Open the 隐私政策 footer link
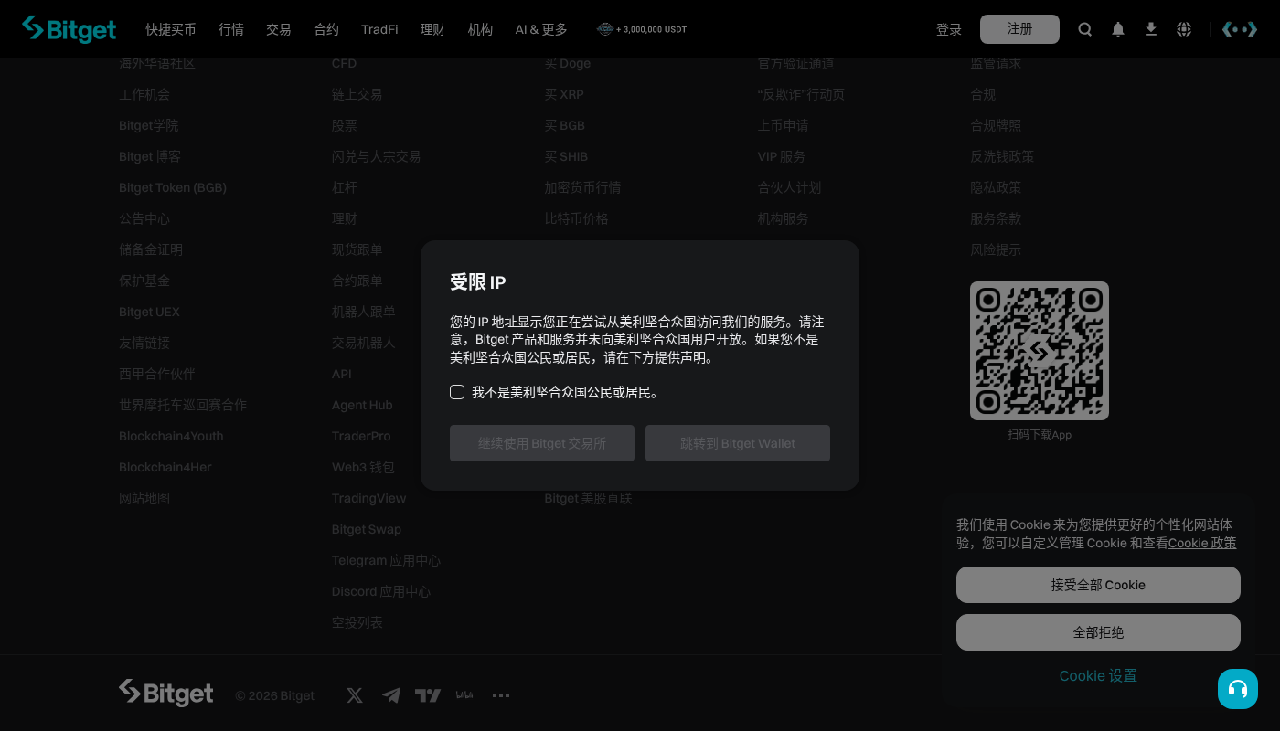 (x=996, y=187)
